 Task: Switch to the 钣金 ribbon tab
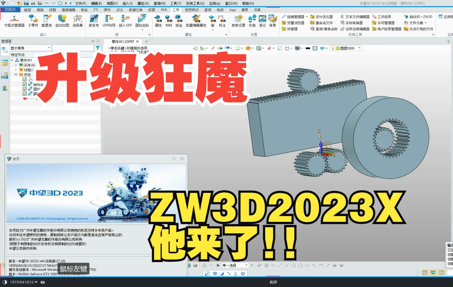pos(84,10)
